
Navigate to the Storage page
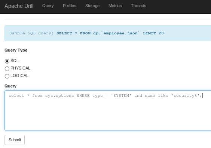pyautogui.click(x=92, y=6)
